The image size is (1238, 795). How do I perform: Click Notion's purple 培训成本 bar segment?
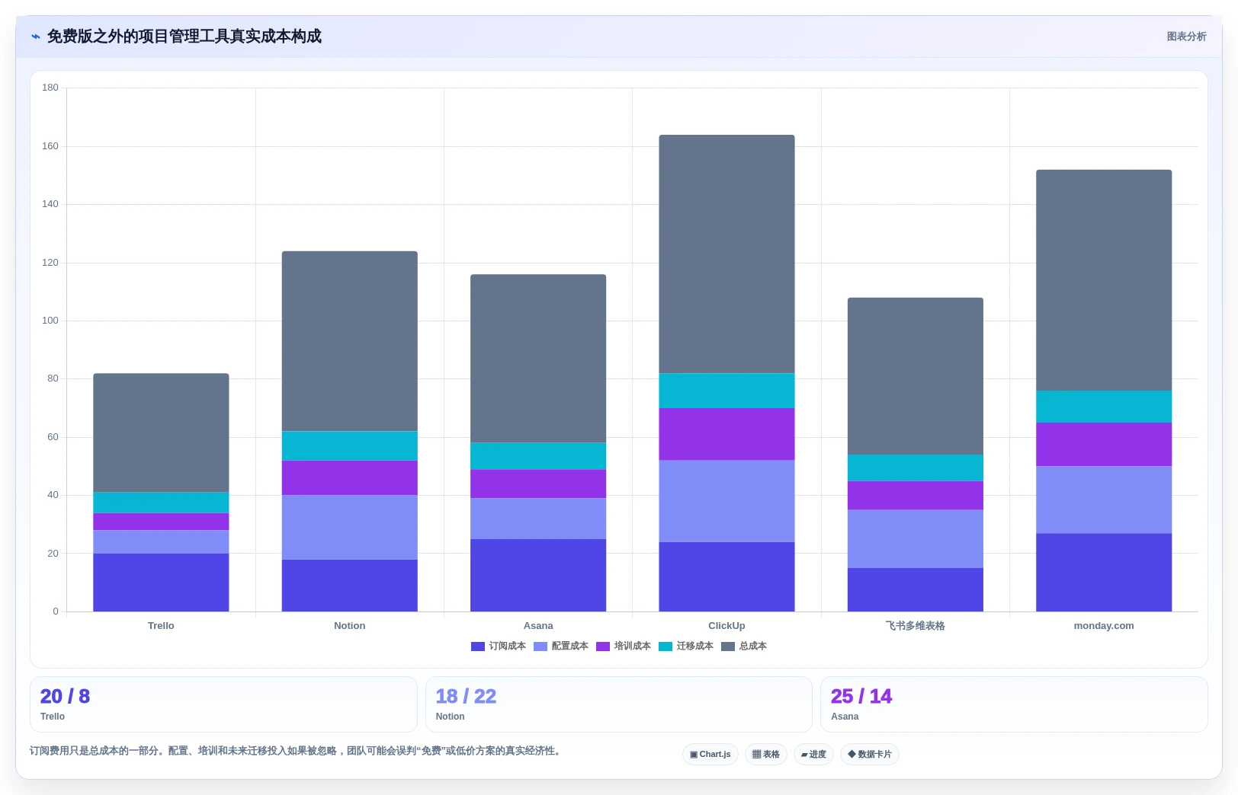pyautogui.click(x=349, y=478)
